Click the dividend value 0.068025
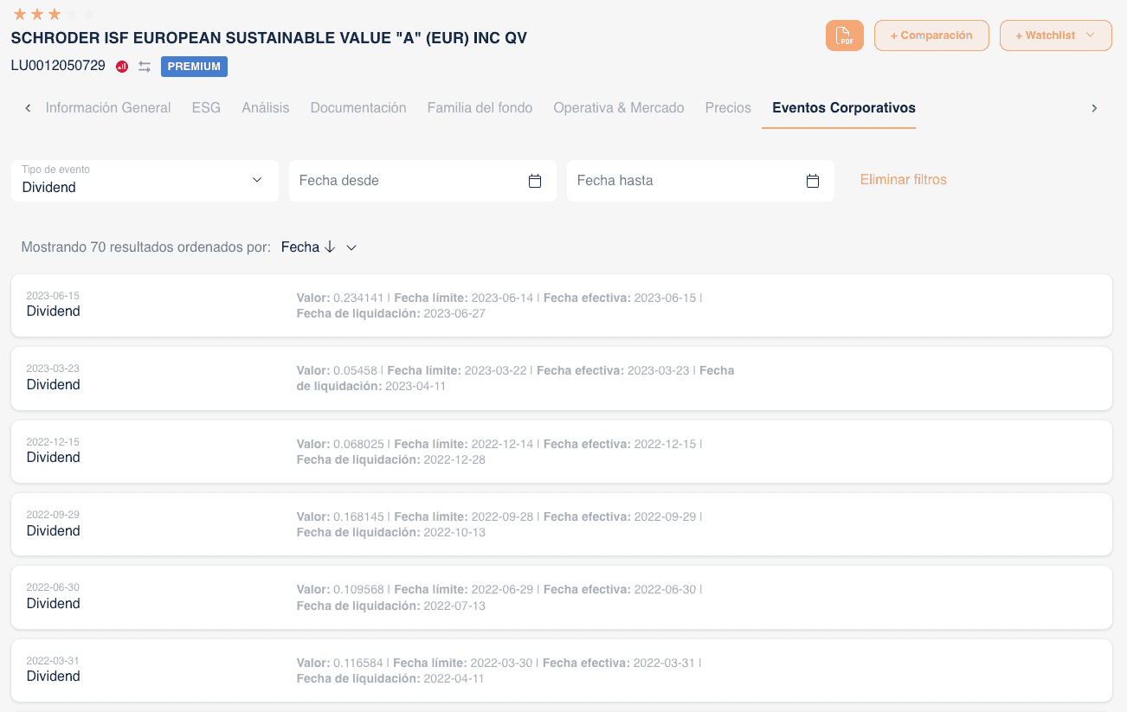This screenshot has height=712, width=1127. [x=359, y=444]
